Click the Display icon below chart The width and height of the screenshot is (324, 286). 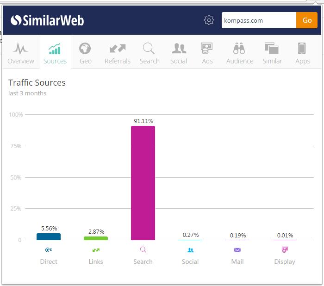click(285, 250)
